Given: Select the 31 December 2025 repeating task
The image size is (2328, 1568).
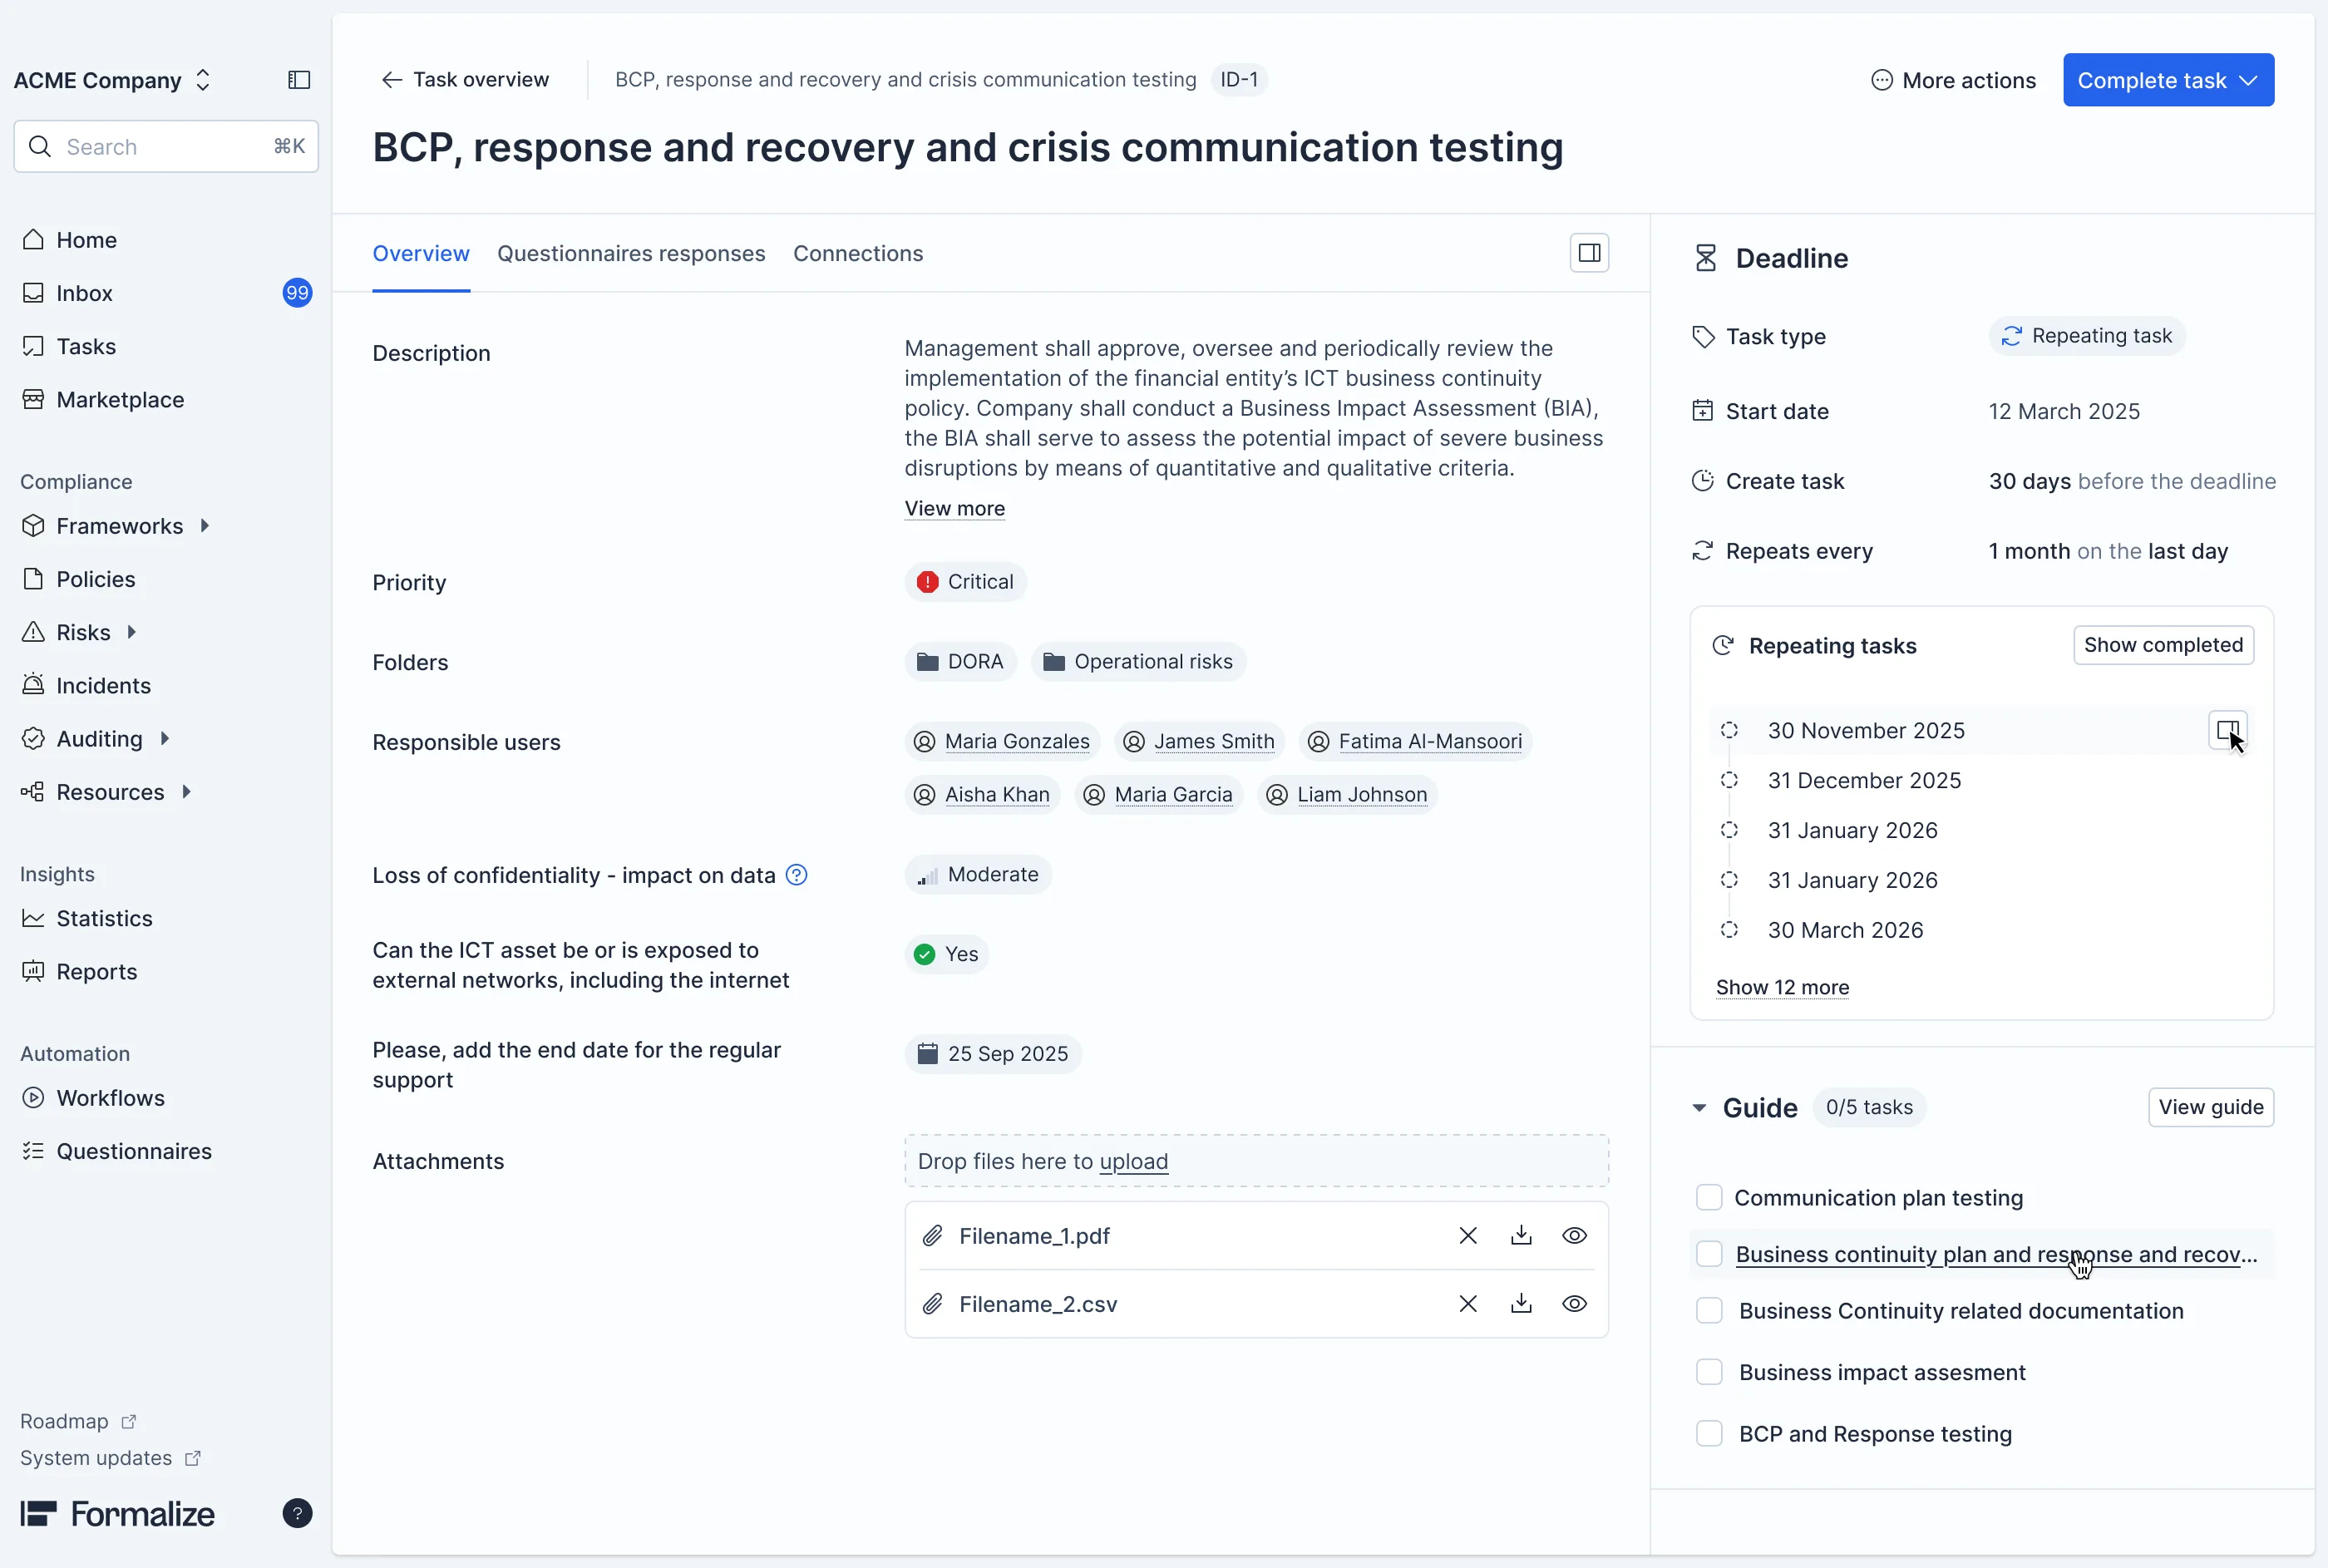Looking at the screenshot, I should (x=1864, y=780).
